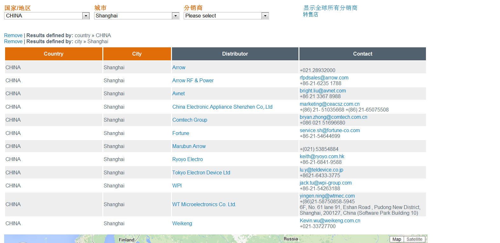Click 转售店 link
Screen dimensions: 500x243
click(311, 14)
